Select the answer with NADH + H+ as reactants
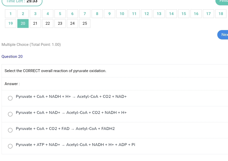The height and width of the screenshot is (161, 228). 10,98
